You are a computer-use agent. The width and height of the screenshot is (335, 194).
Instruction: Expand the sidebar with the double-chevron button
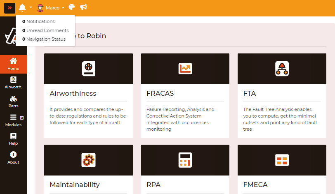click(x=9, y=8)
